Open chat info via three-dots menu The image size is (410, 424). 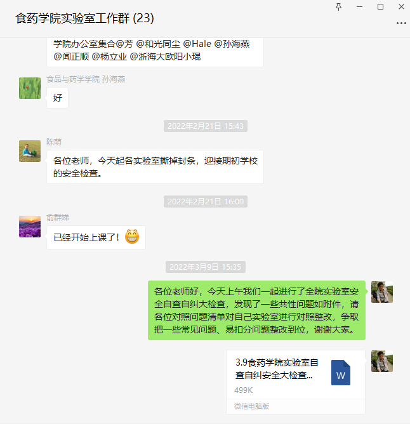tap(401, 23)
